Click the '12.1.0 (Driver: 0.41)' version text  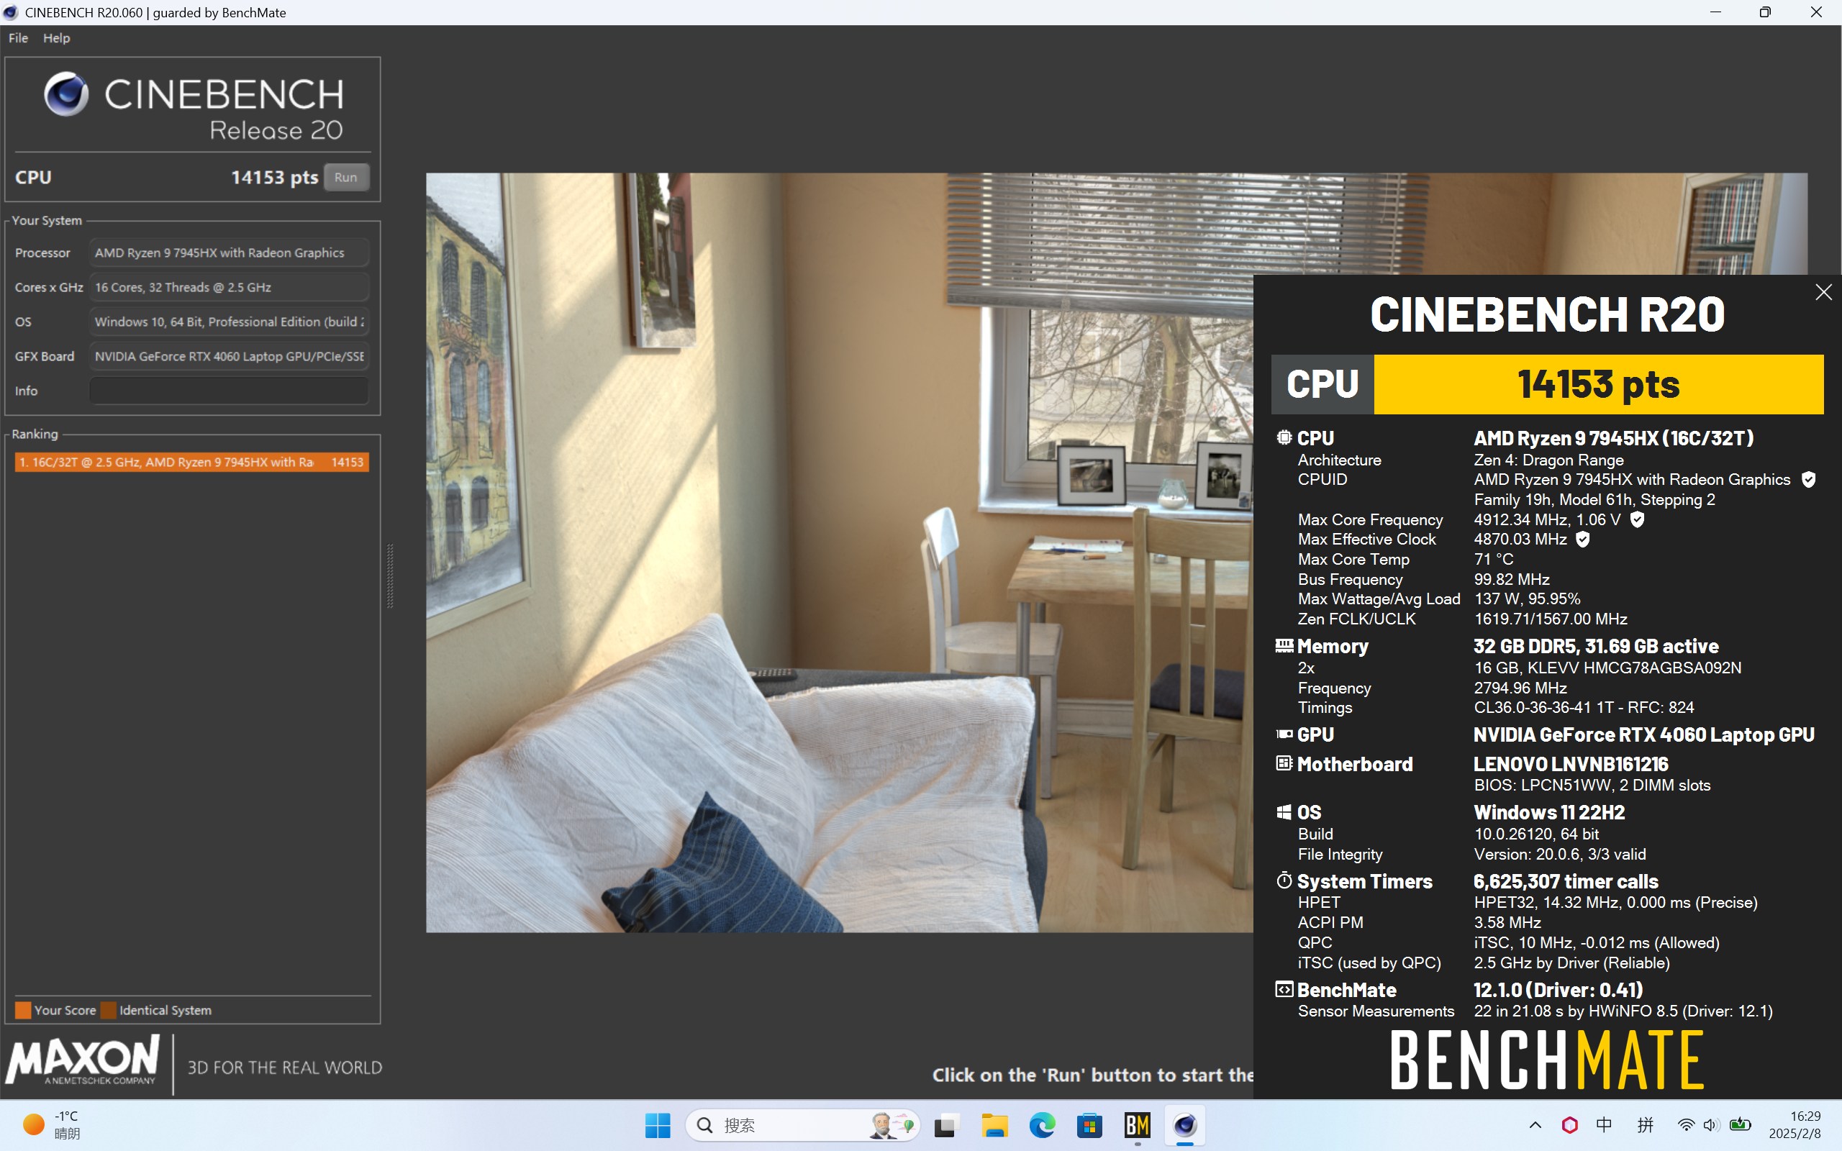coord(1558,991)
